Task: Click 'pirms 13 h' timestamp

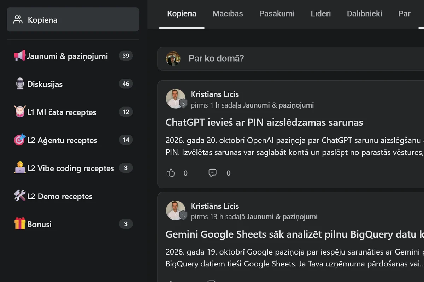Action: coord(206,216)
